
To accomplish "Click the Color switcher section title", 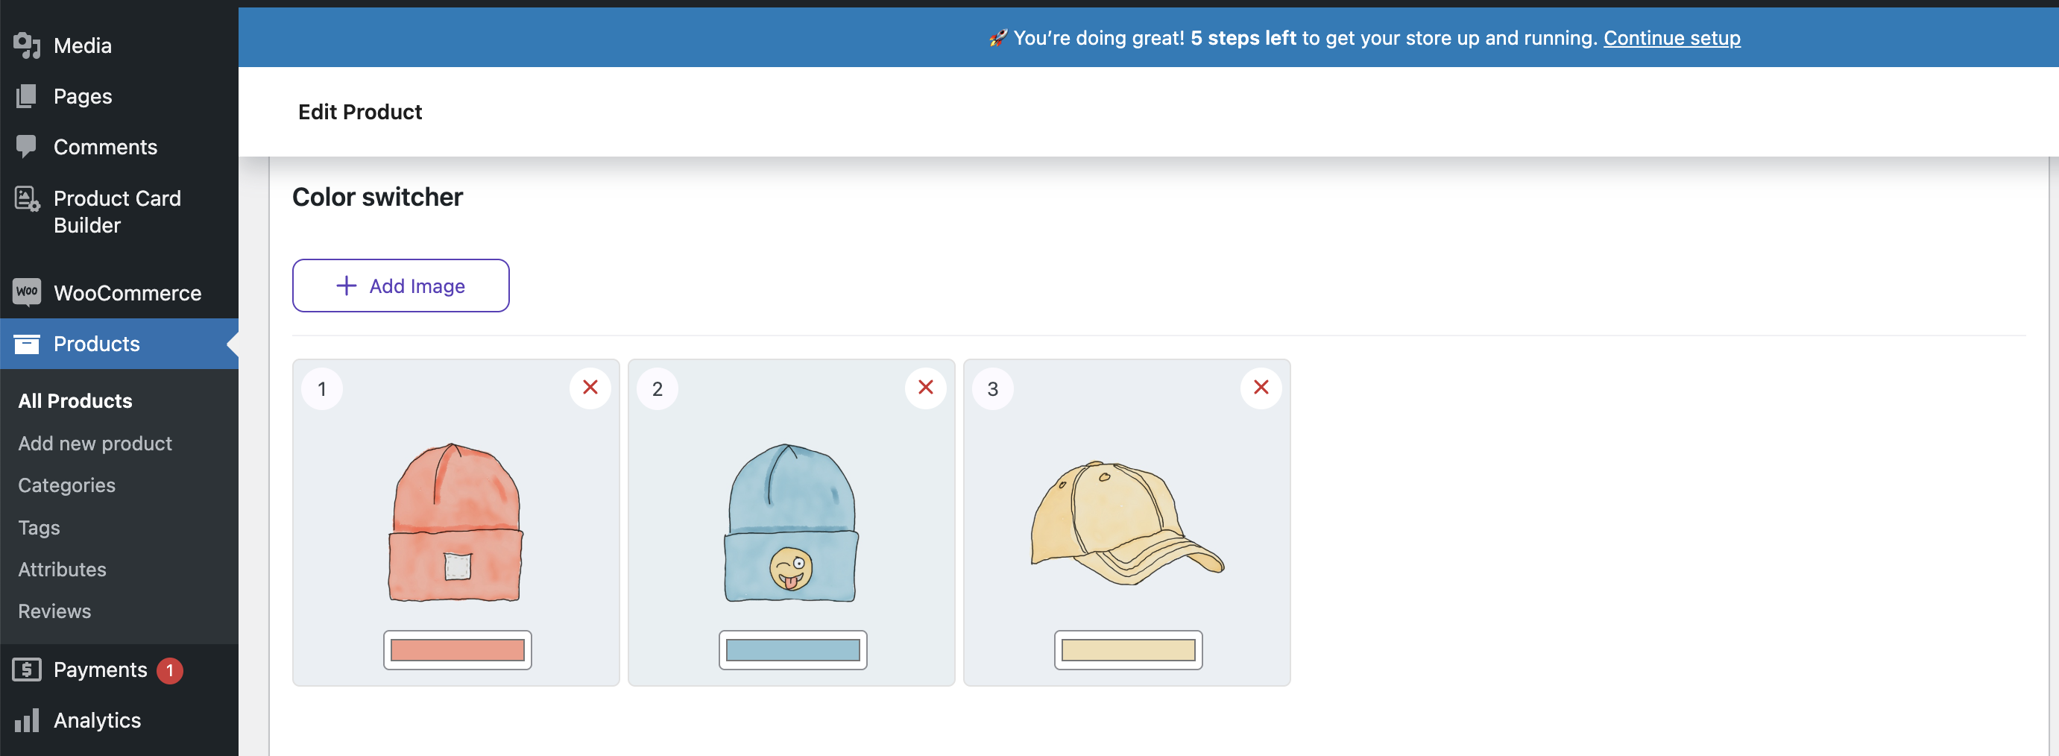I will pos(377,197).
